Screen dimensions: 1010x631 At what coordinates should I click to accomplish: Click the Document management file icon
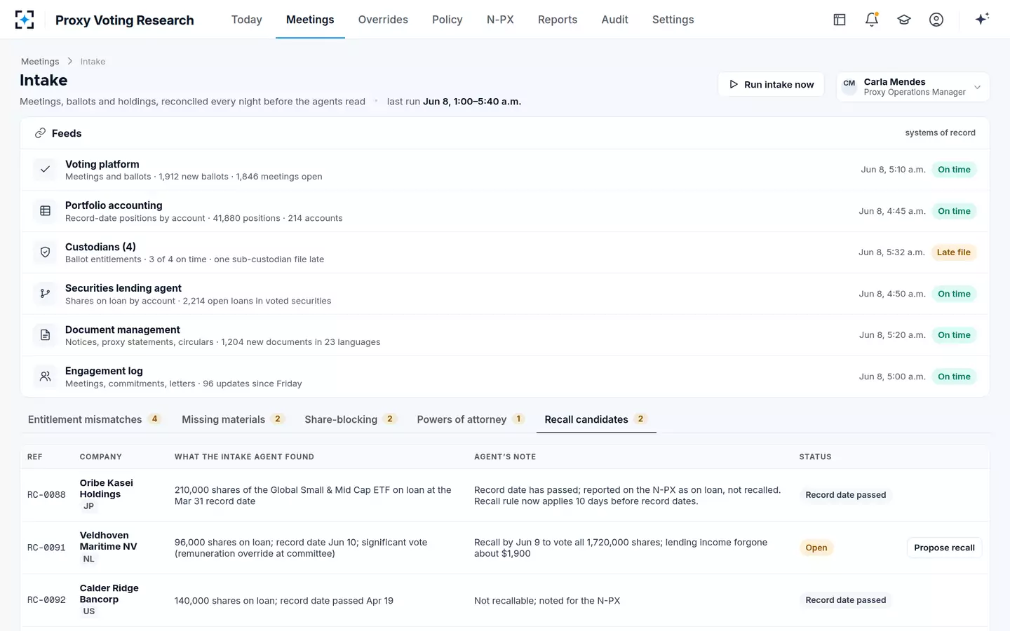coord(45,335)
